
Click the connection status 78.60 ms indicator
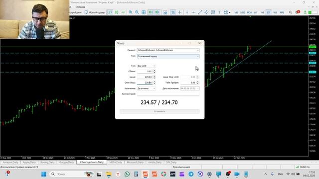pyautogui.click(x=303, y=167)
